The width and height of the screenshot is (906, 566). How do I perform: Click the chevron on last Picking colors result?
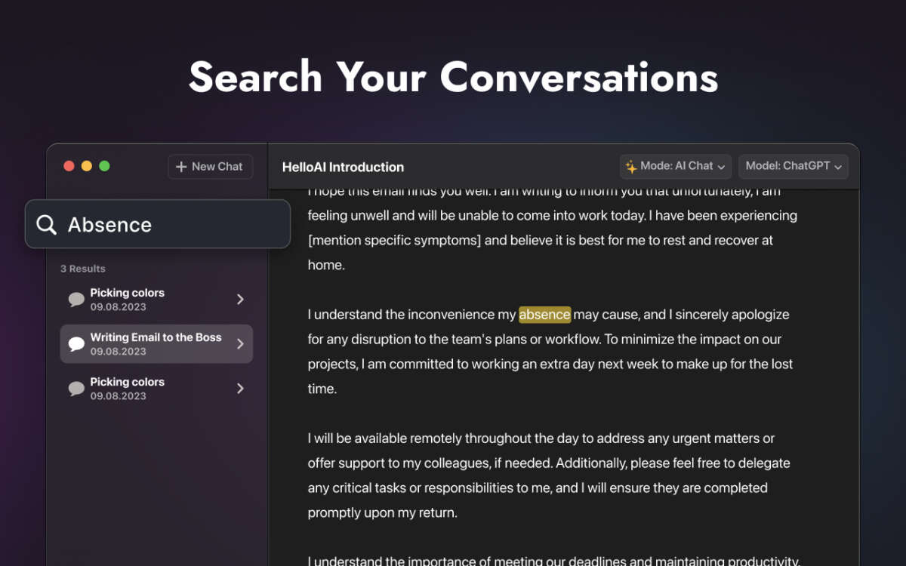click(240, 389)
